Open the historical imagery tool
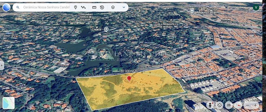 pyautogui.click(x=102, y=7)
